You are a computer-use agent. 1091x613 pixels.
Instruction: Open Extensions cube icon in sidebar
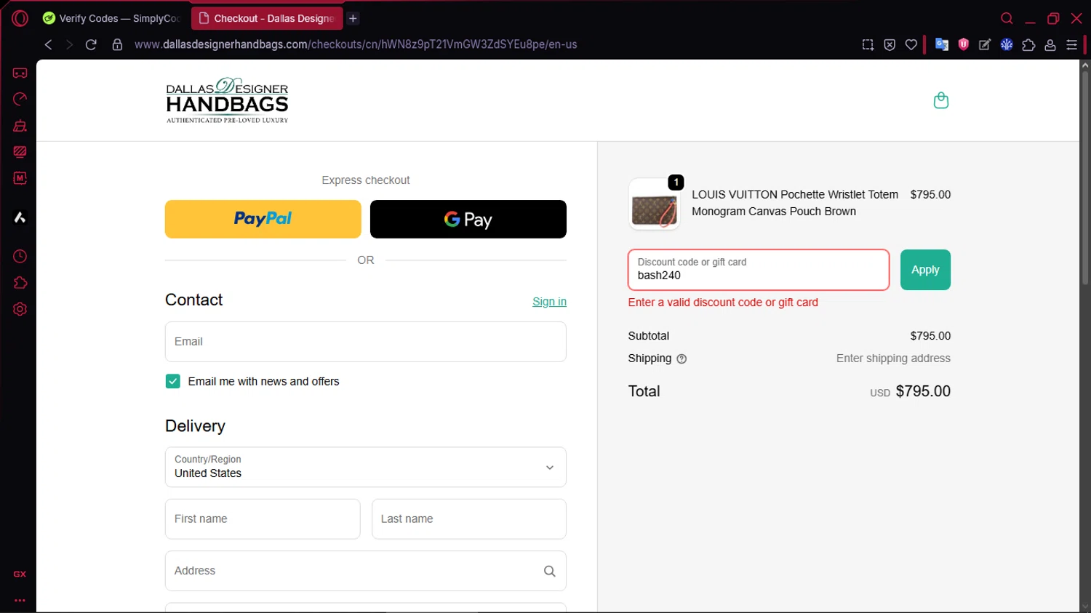(x=20, y=283)
